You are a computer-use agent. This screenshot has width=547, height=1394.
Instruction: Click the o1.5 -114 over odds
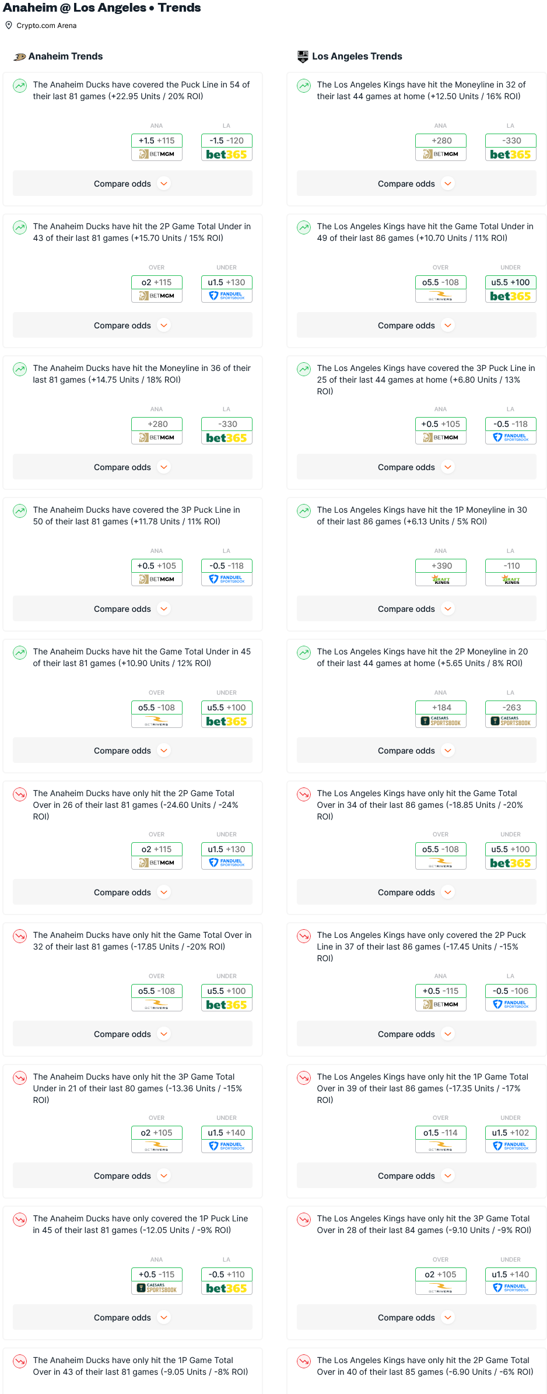(441, 1133)
